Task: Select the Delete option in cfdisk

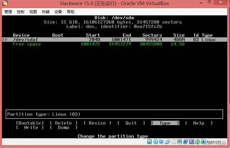Action: point(64,123)
